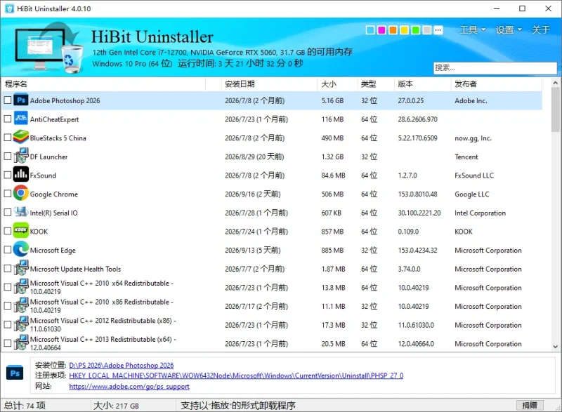Click the AntiCheatExpert icon
Image resolution: width=562 pixels, height=412 pixels.
point(21,119)
